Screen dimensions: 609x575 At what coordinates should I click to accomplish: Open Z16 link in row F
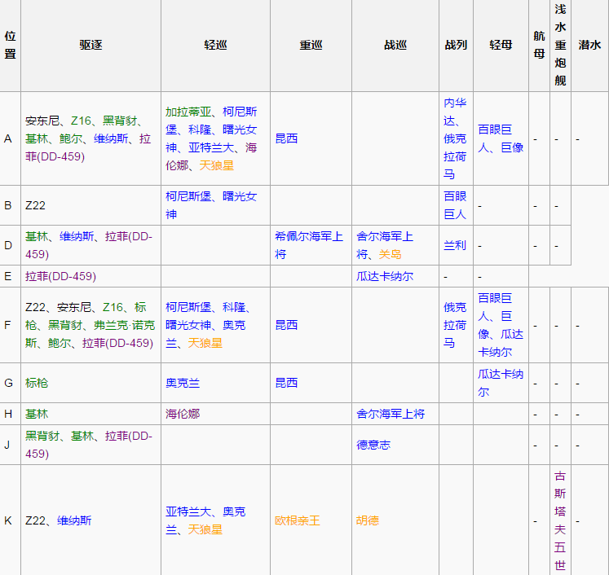[x=113, y=307]
